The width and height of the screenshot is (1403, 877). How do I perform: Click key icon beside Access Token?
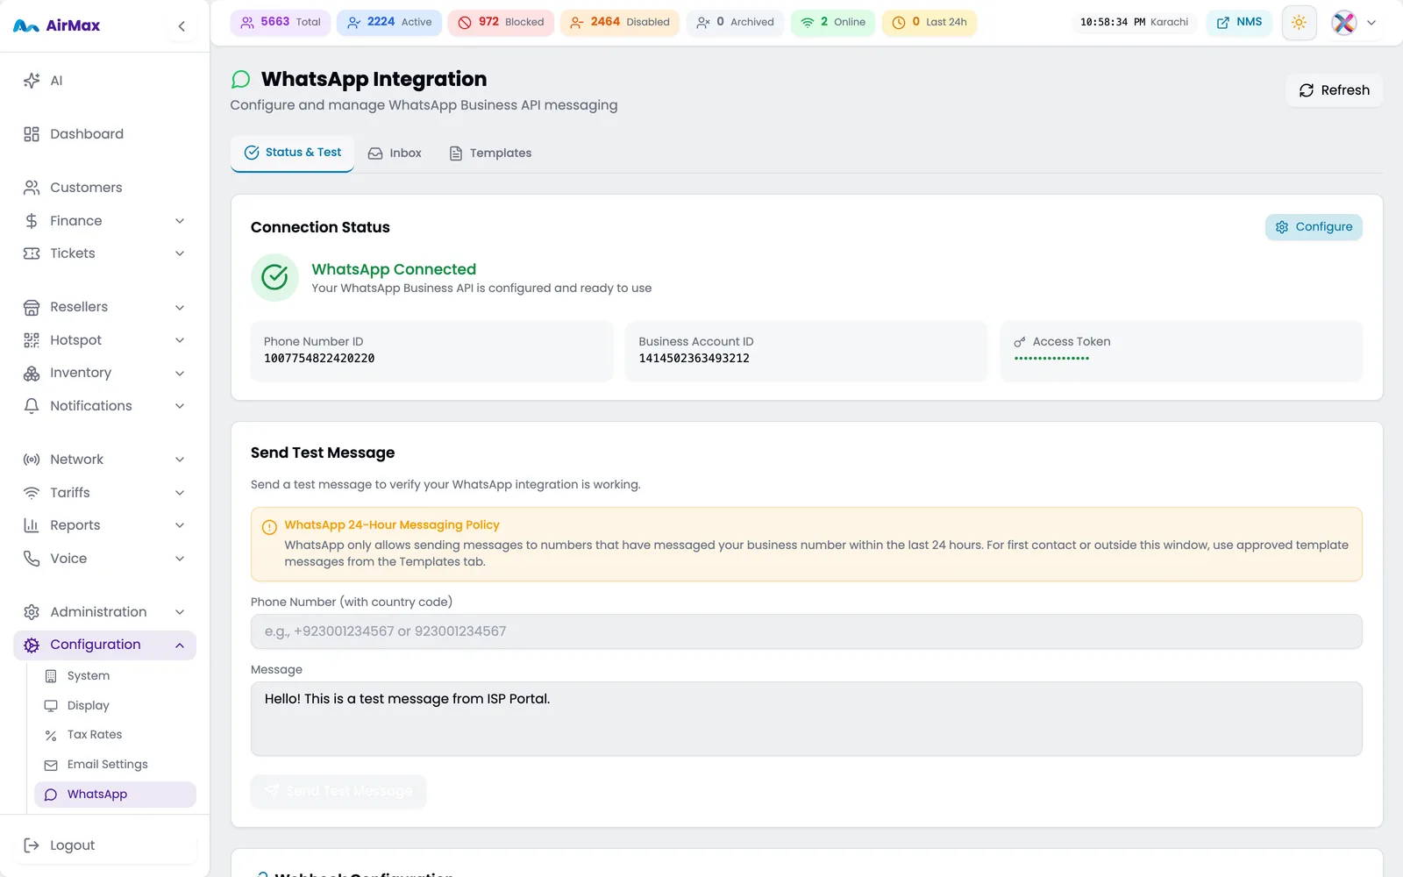tap(1020, 342)
